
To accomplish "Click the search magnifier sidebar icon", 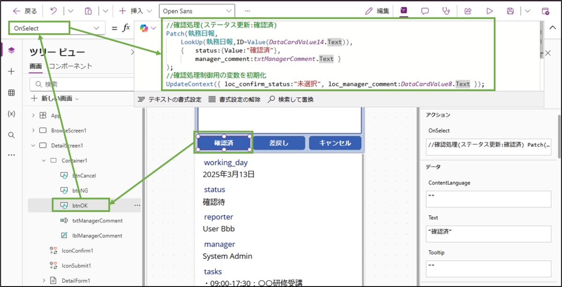I will click(11, 135).
